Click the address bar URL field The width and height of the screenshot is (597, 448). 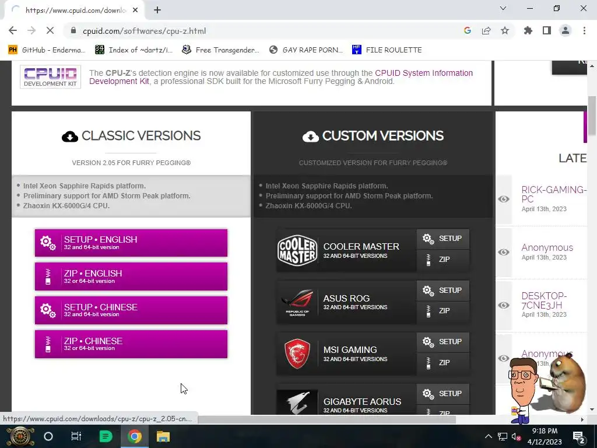pos(266,31)
